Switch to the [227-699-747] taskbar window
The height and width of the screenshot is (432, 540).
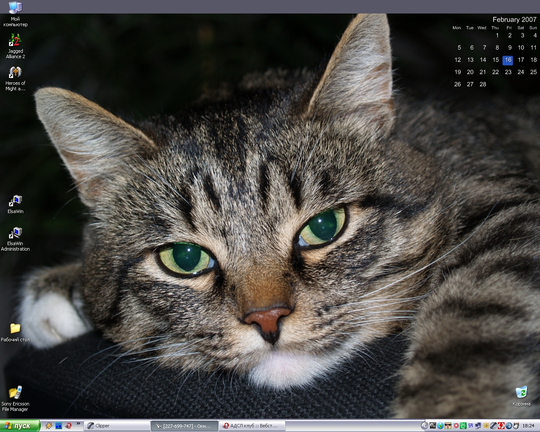click(184, 426)
